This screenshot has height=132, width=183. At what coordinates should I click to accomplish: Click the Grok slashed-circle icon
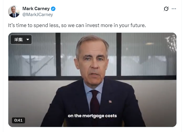166,9
